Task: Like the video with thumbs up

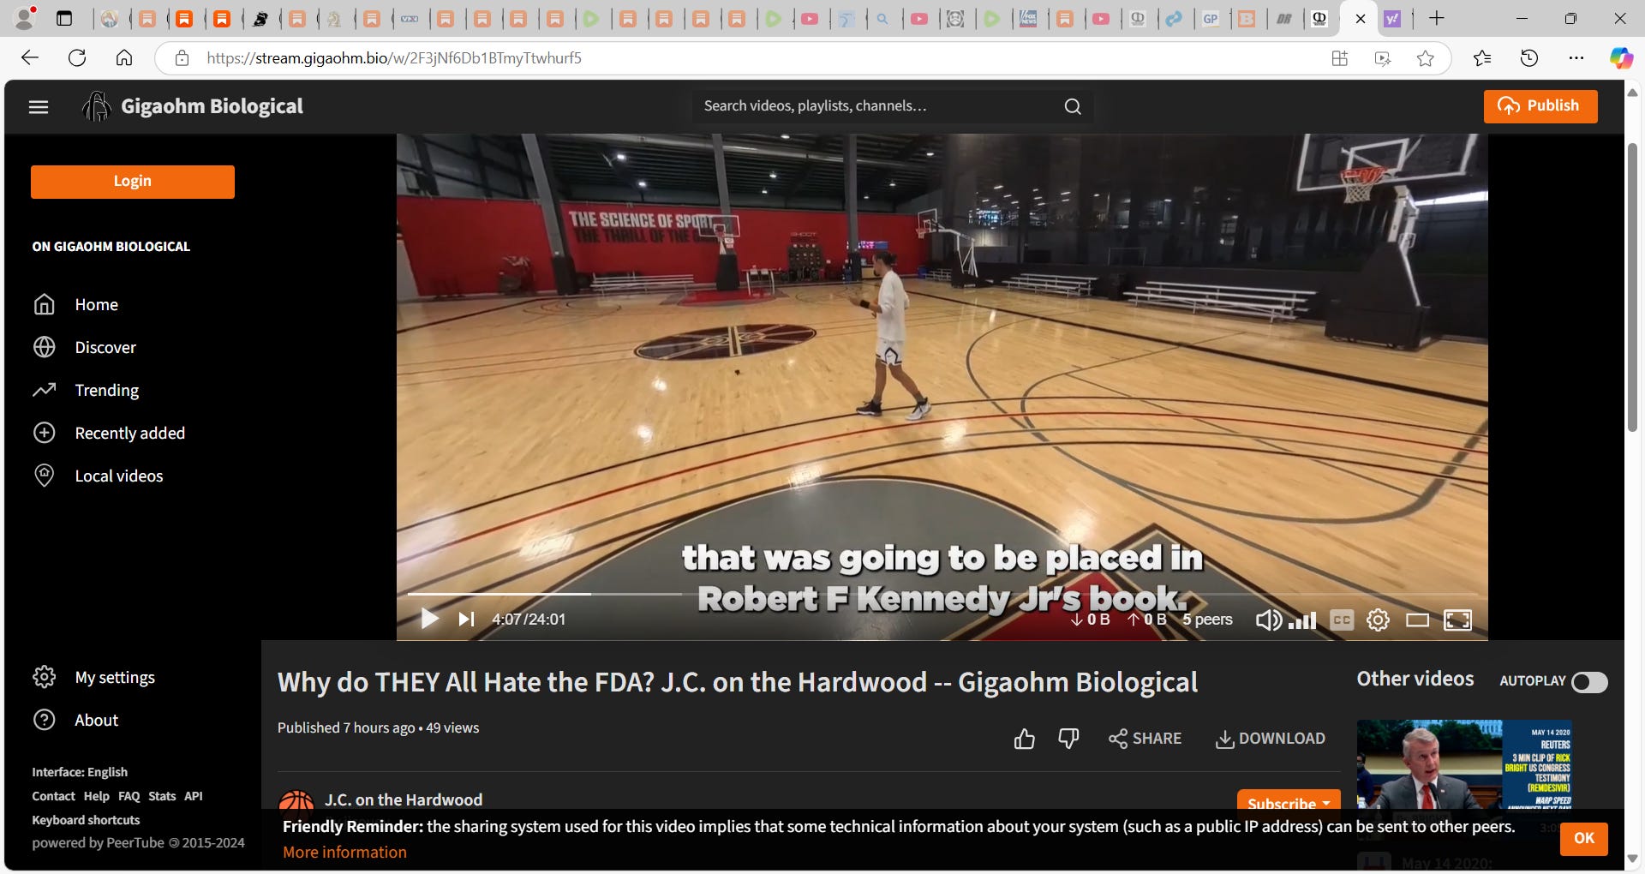Action: click(x=1025, y=739)
